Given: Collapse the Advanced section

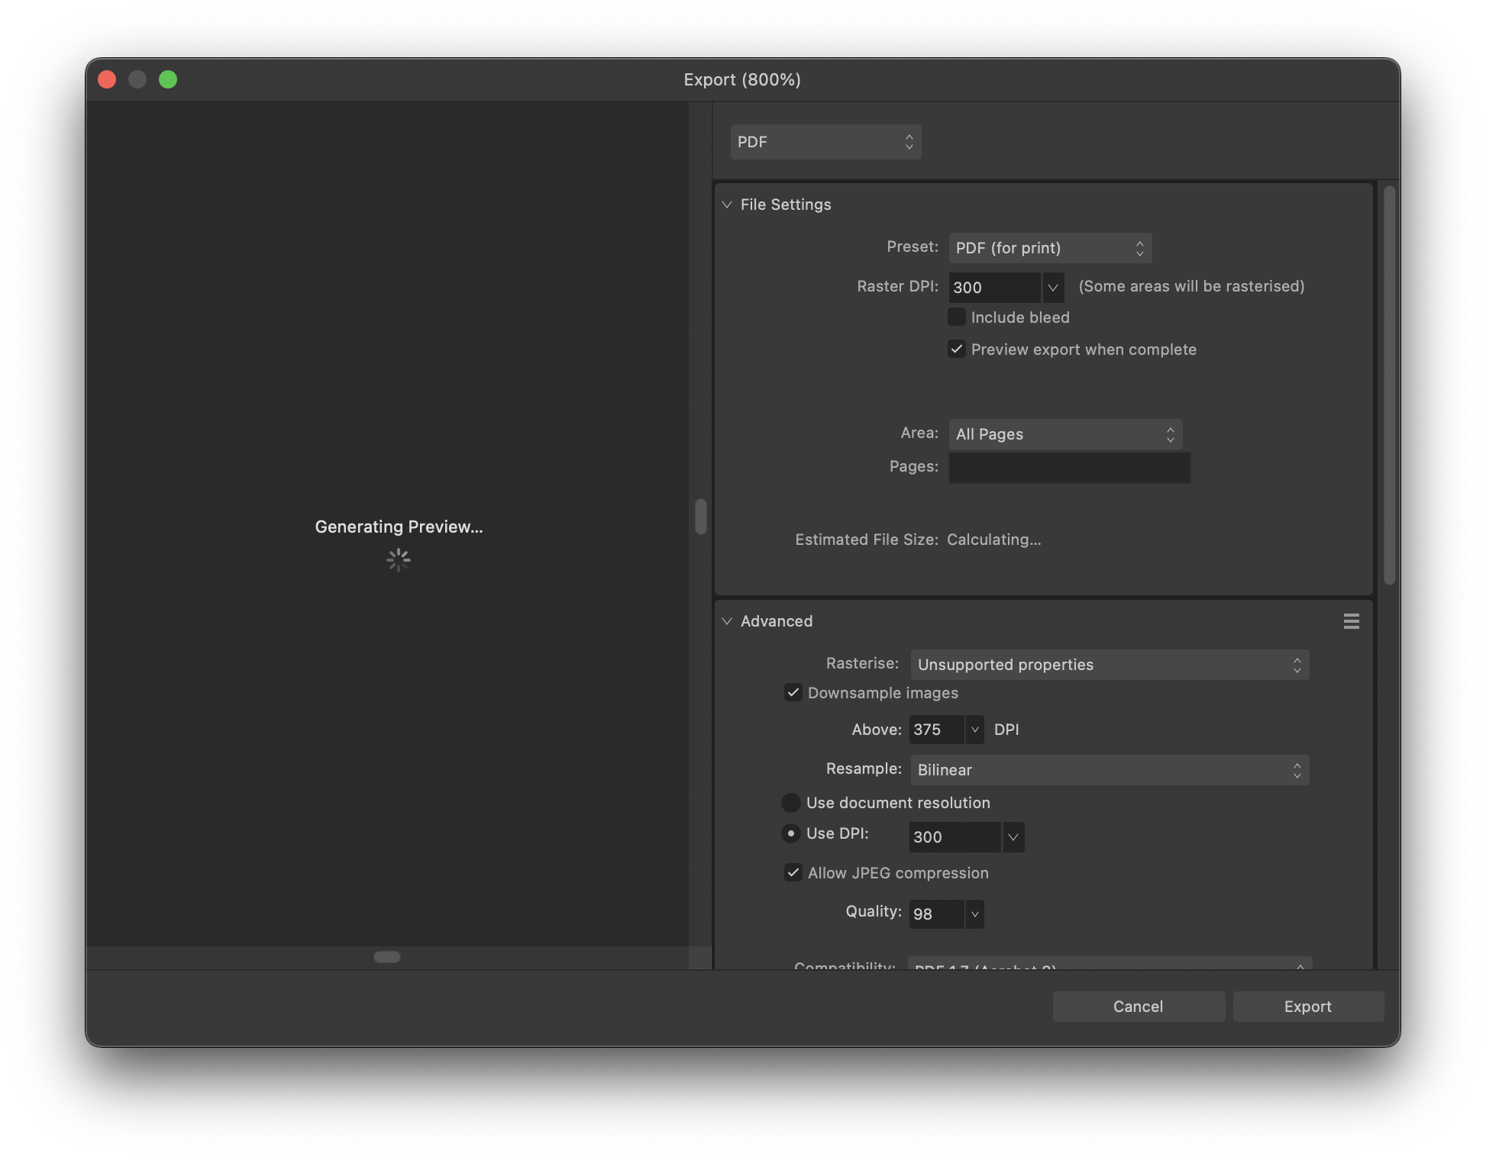Looking at the screenshot, I should pos(727,621).
